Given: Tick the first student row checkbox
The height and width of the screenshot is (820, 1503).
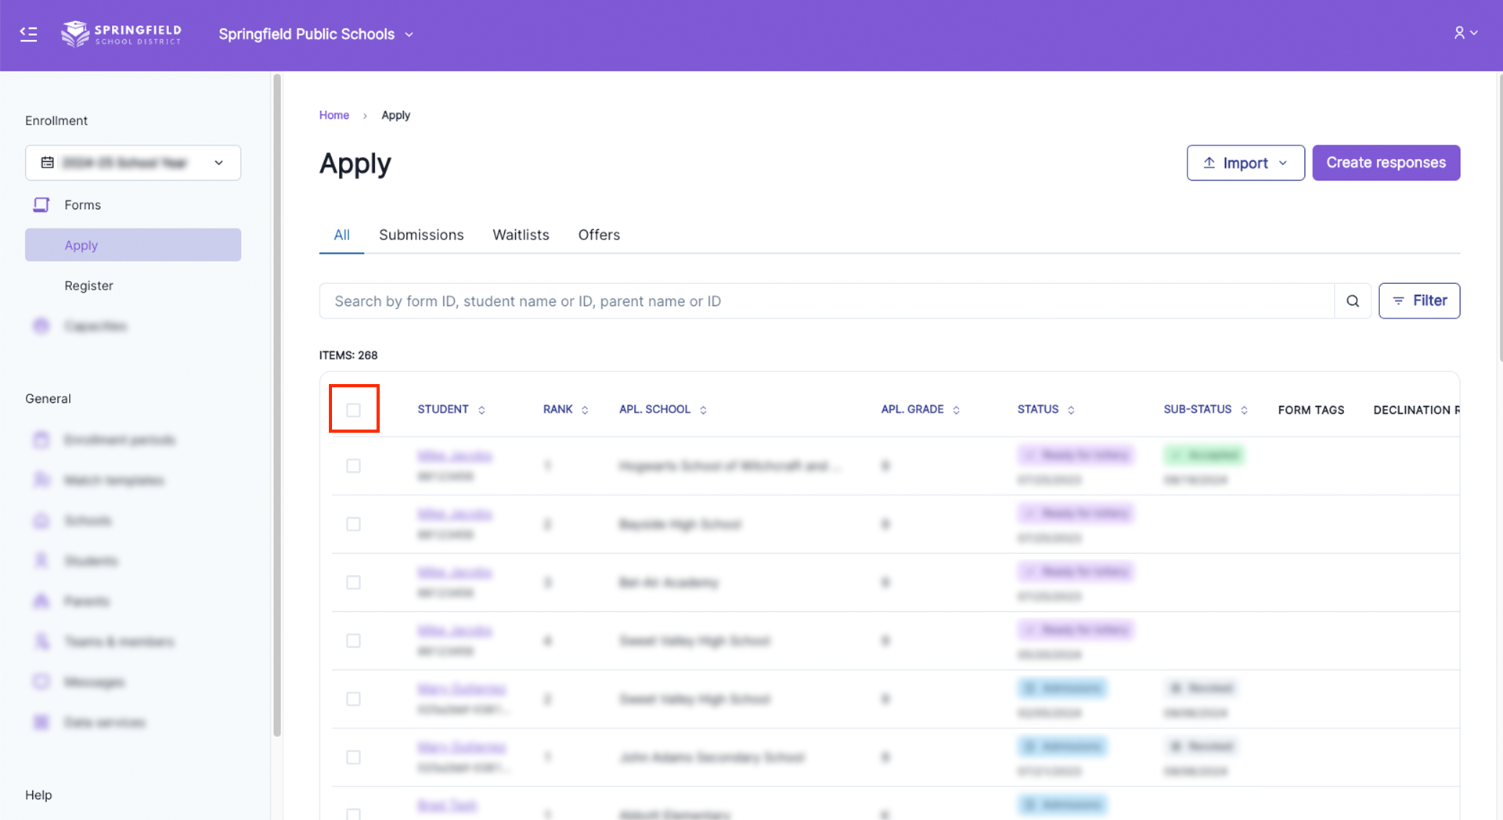Looking at the screenshot, I should click(x=354, y=466).
